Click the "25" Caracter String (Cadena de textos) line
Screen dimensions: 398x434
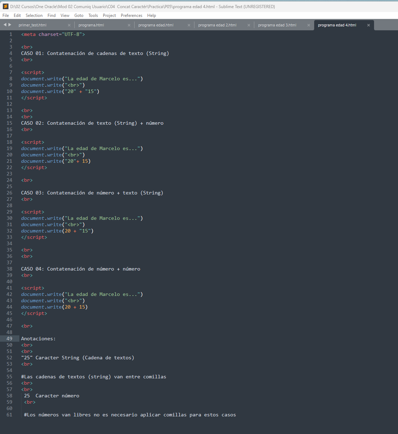[x=78, y=358]
